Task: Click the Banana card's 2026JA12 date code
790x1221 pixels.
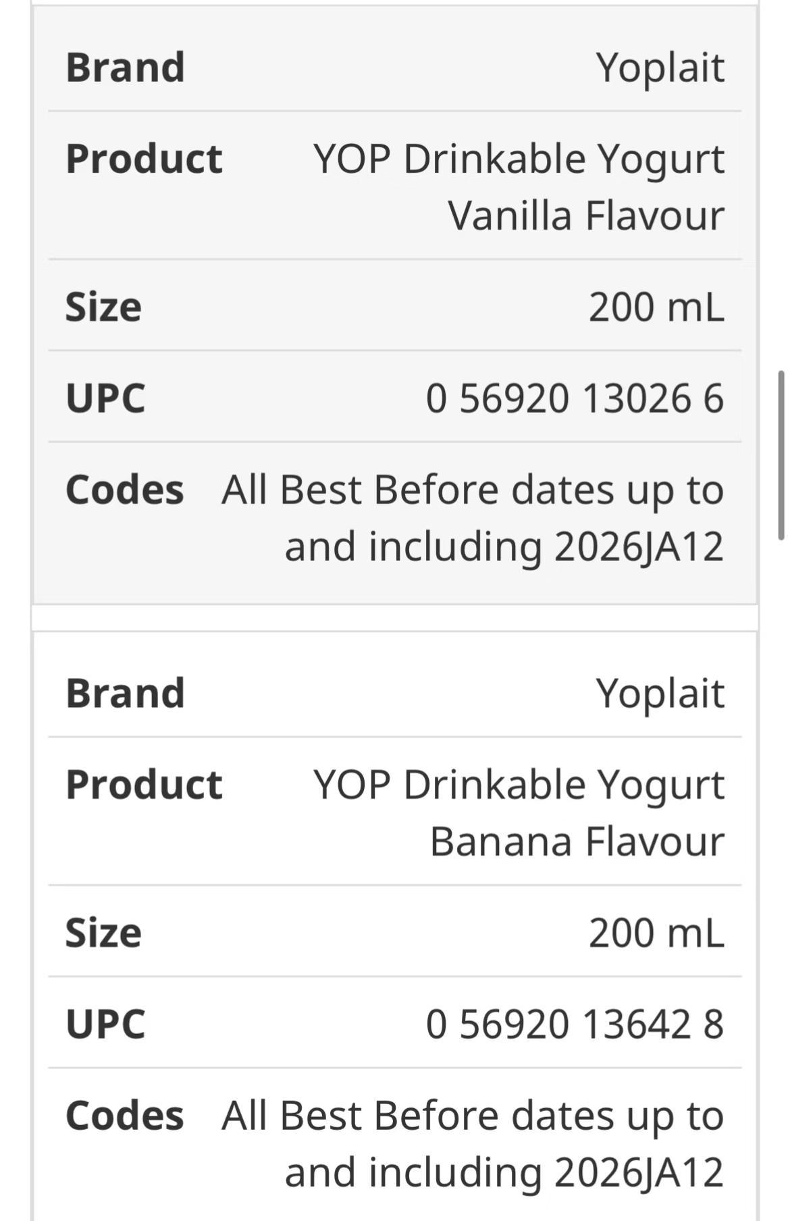Action: pos(639,1172)
